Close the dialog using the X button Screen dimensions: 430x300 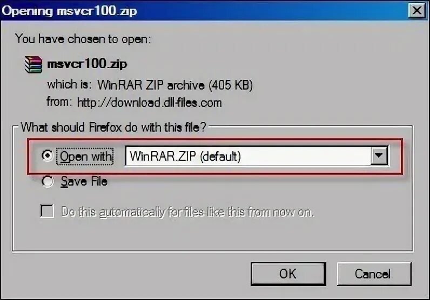click(416, 11)
